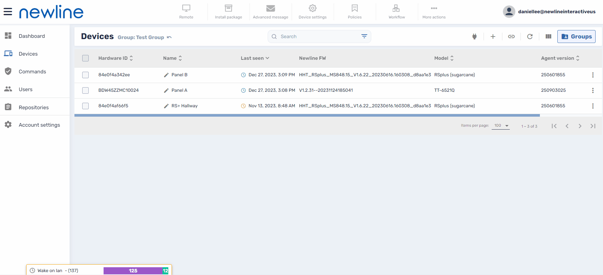Image resolution: width=603 pixels, height=275 pixels.
Task: Open firmware link V1.2.31--20231124185041
Action: pyautogui.click(x=326, y=90)
